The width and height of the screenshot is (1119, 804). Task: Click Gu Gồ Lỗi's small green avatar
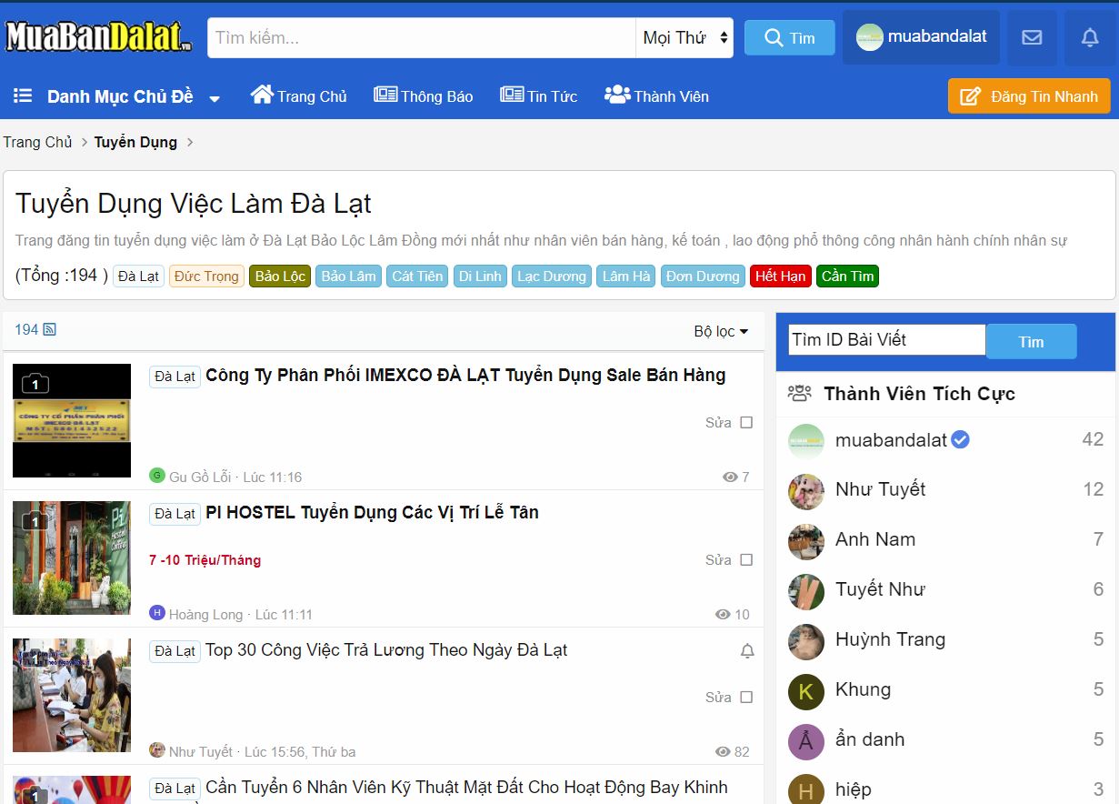[x=157, y=476]
